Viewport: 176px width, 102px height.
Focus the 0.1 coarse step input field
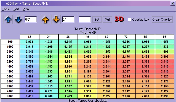coord(68,19)
